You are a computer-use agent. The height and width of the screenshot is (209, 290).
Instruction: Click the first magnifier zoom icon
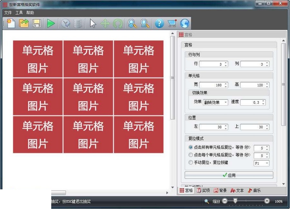[x=132, y=24]
